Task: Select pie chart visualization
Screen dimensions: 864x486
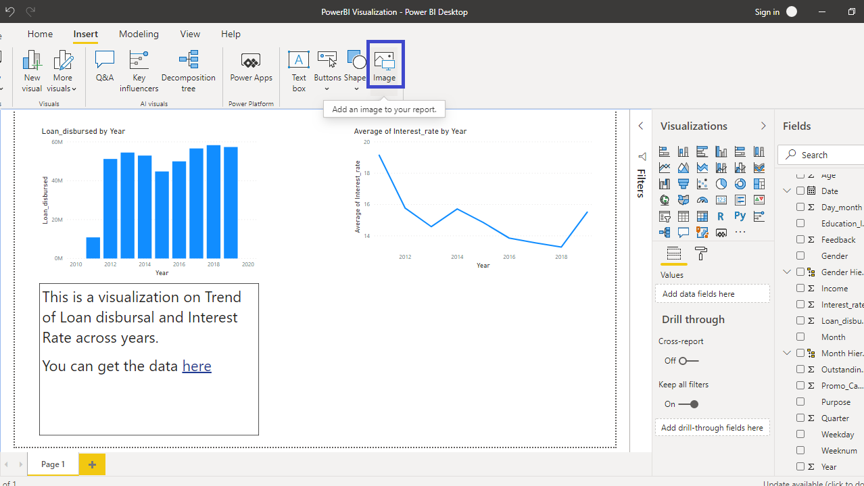Action: (721, 184)
